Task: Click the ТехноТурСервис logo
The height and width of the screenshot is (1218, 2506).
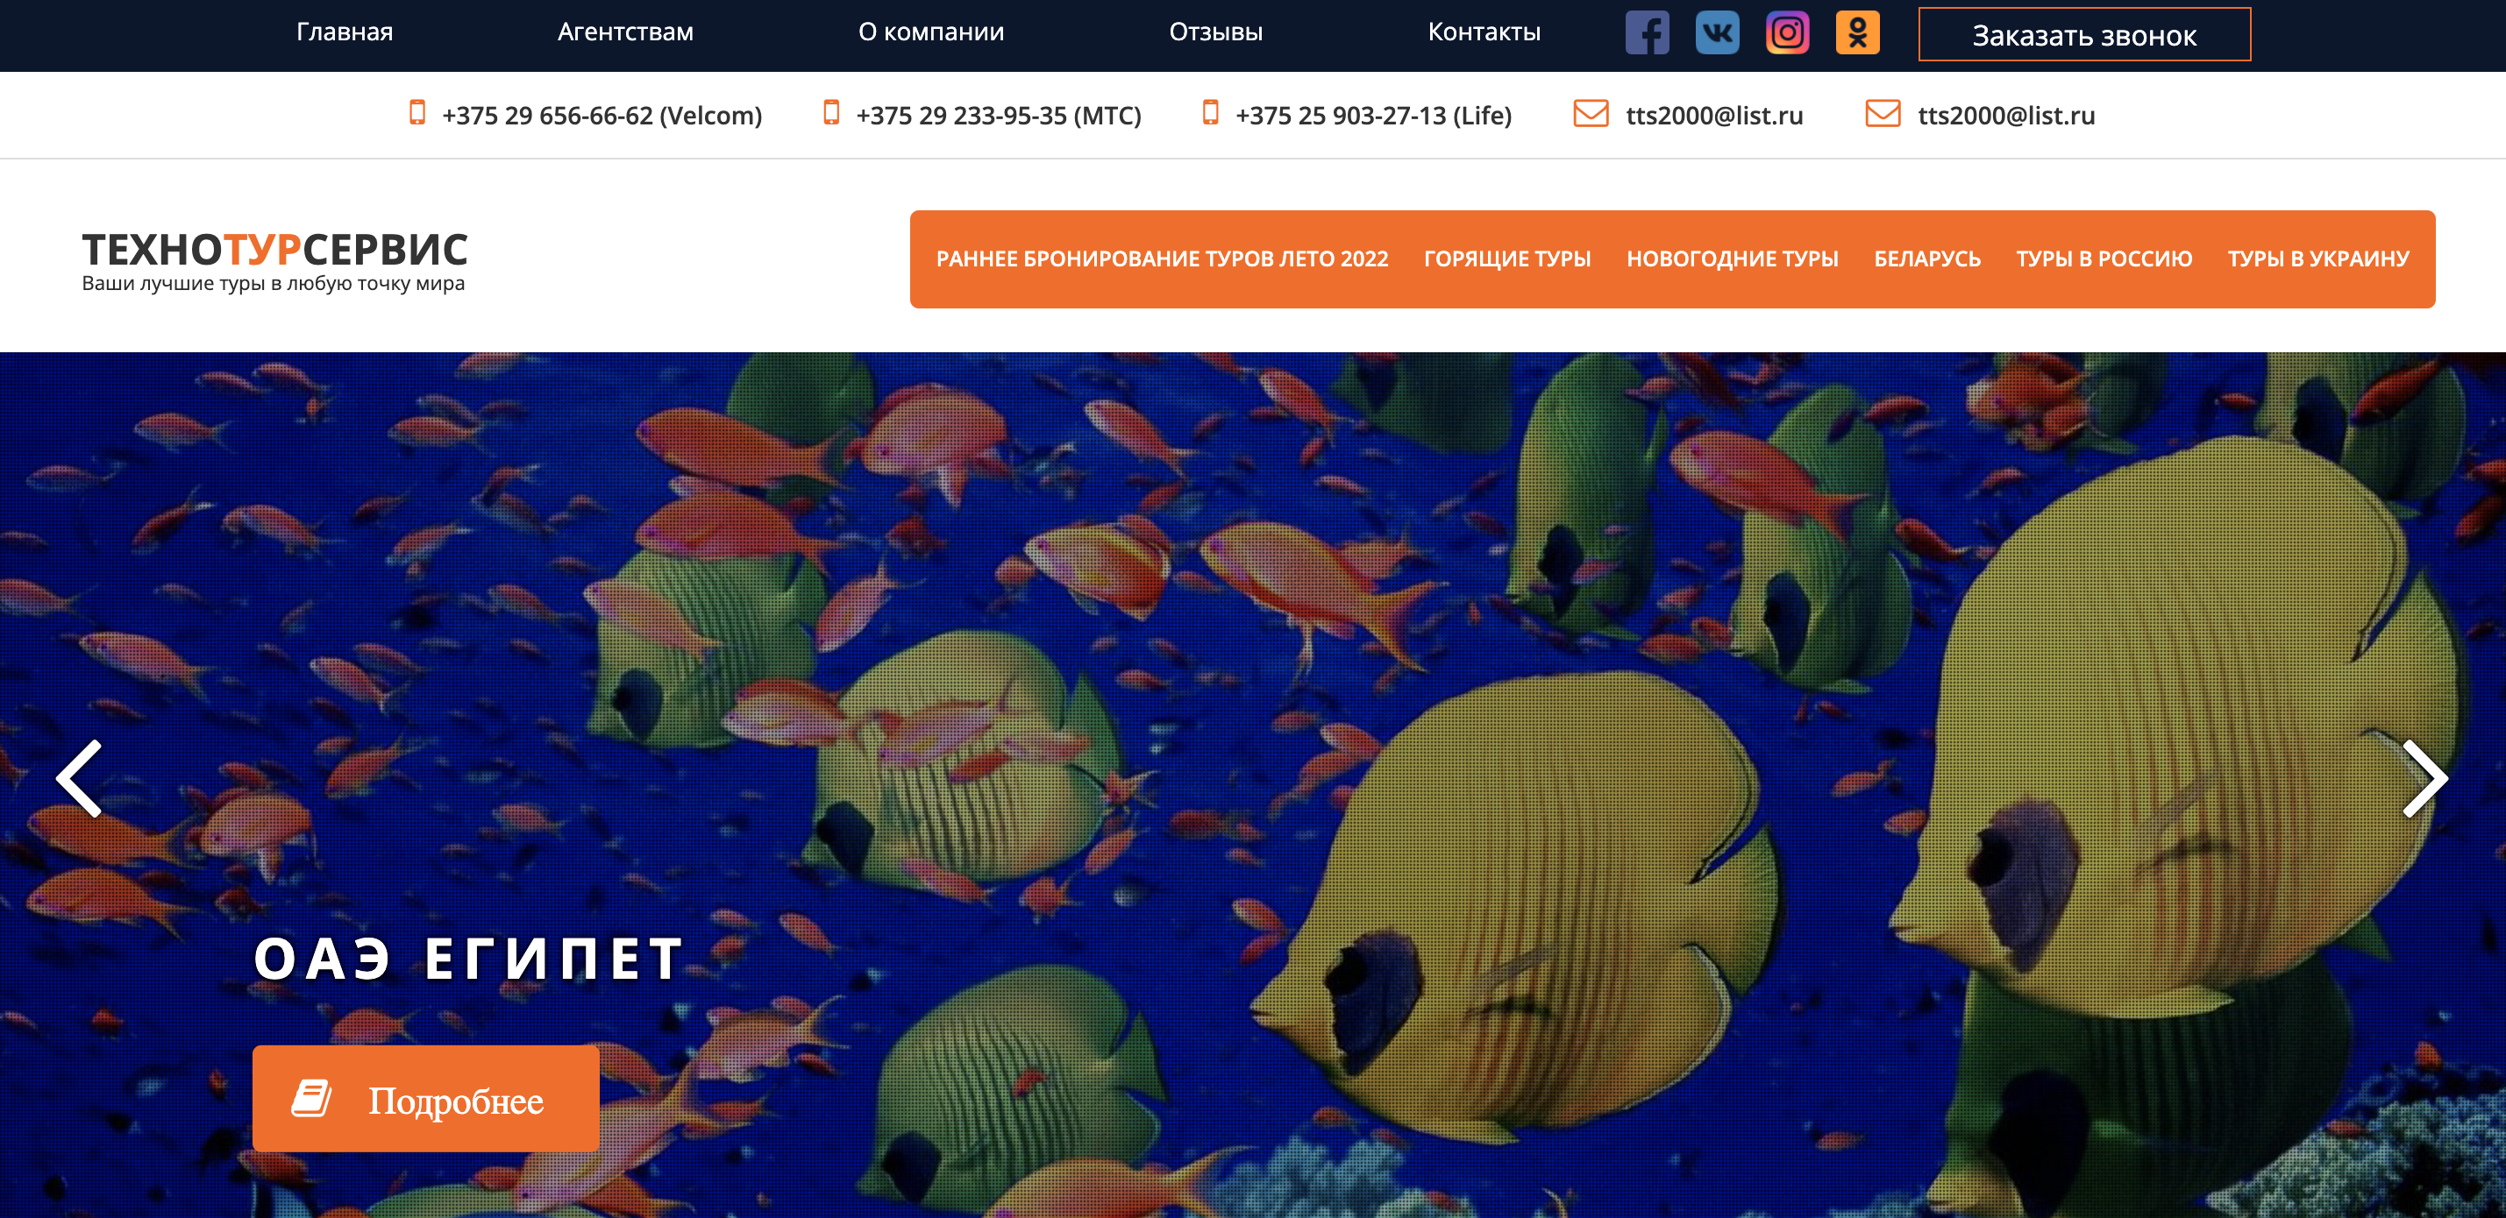Action: pyautogui.click(x=274, y=260)
